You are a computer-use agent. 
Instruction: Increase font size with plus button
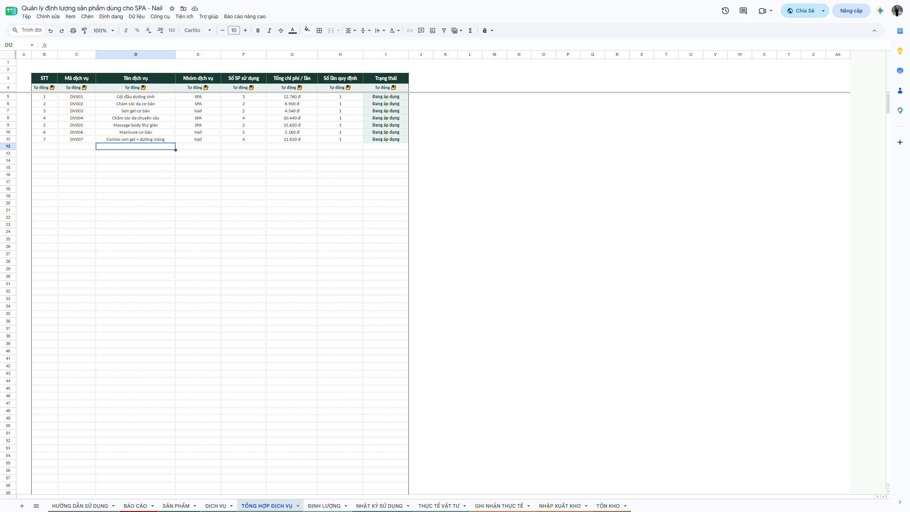[x=245, y=31]
